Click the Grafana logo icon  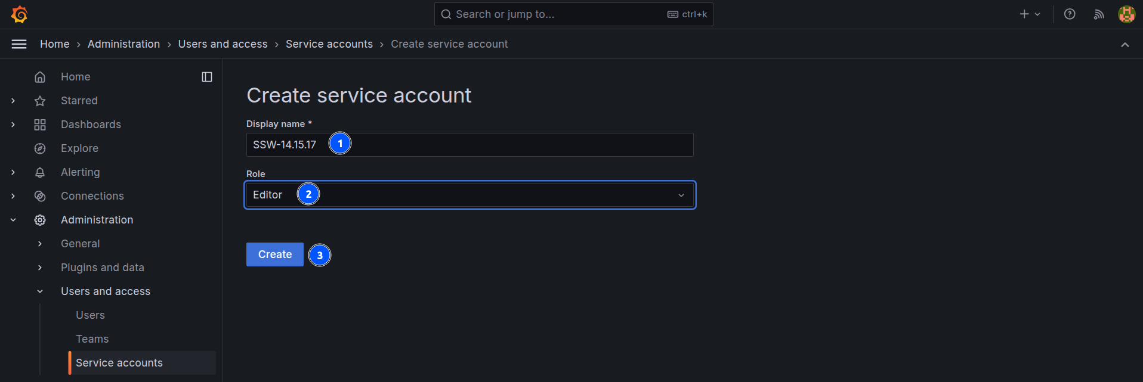20,14
